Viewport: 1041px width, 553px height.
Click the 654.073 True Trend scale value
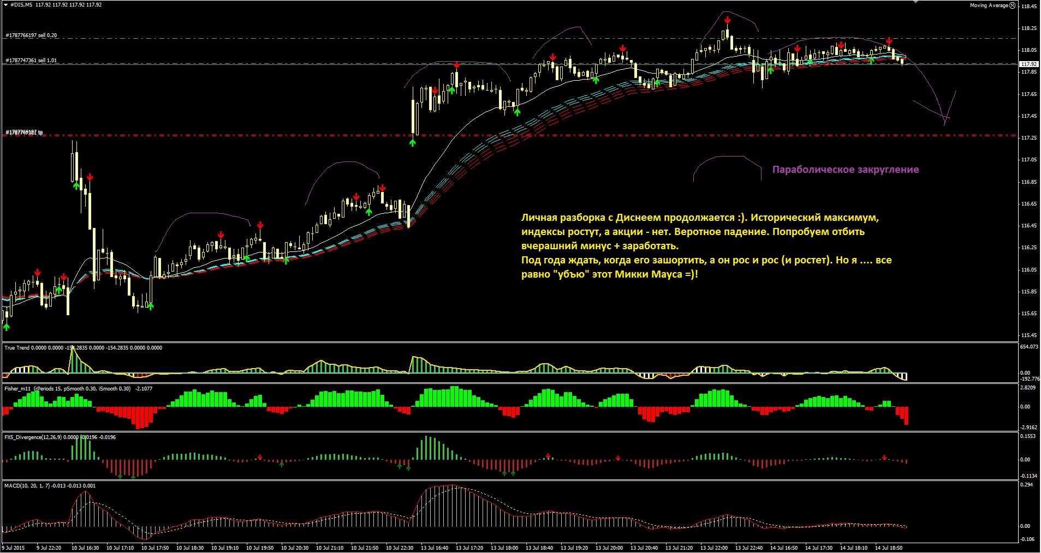[1029, 347]
